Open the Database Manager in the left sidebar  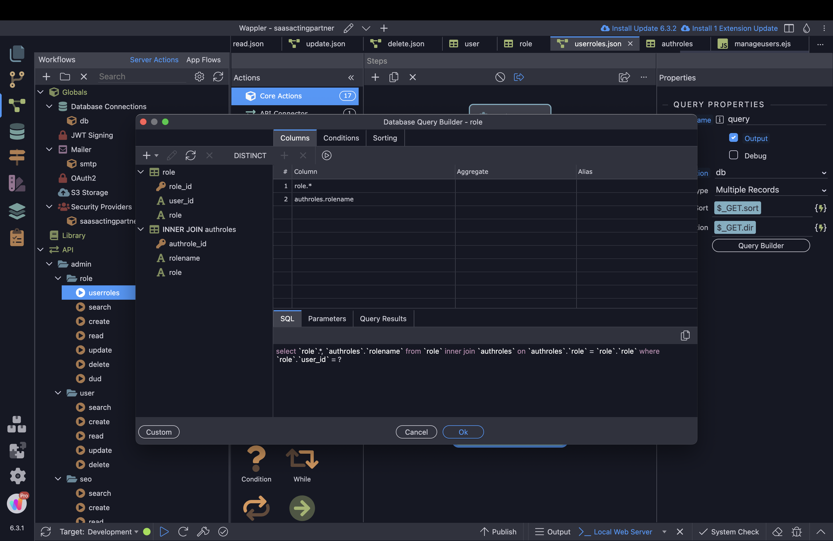[17, 132]
